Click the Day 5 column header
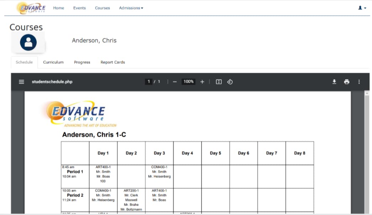The image size is (372, 215). click(216, 153)
